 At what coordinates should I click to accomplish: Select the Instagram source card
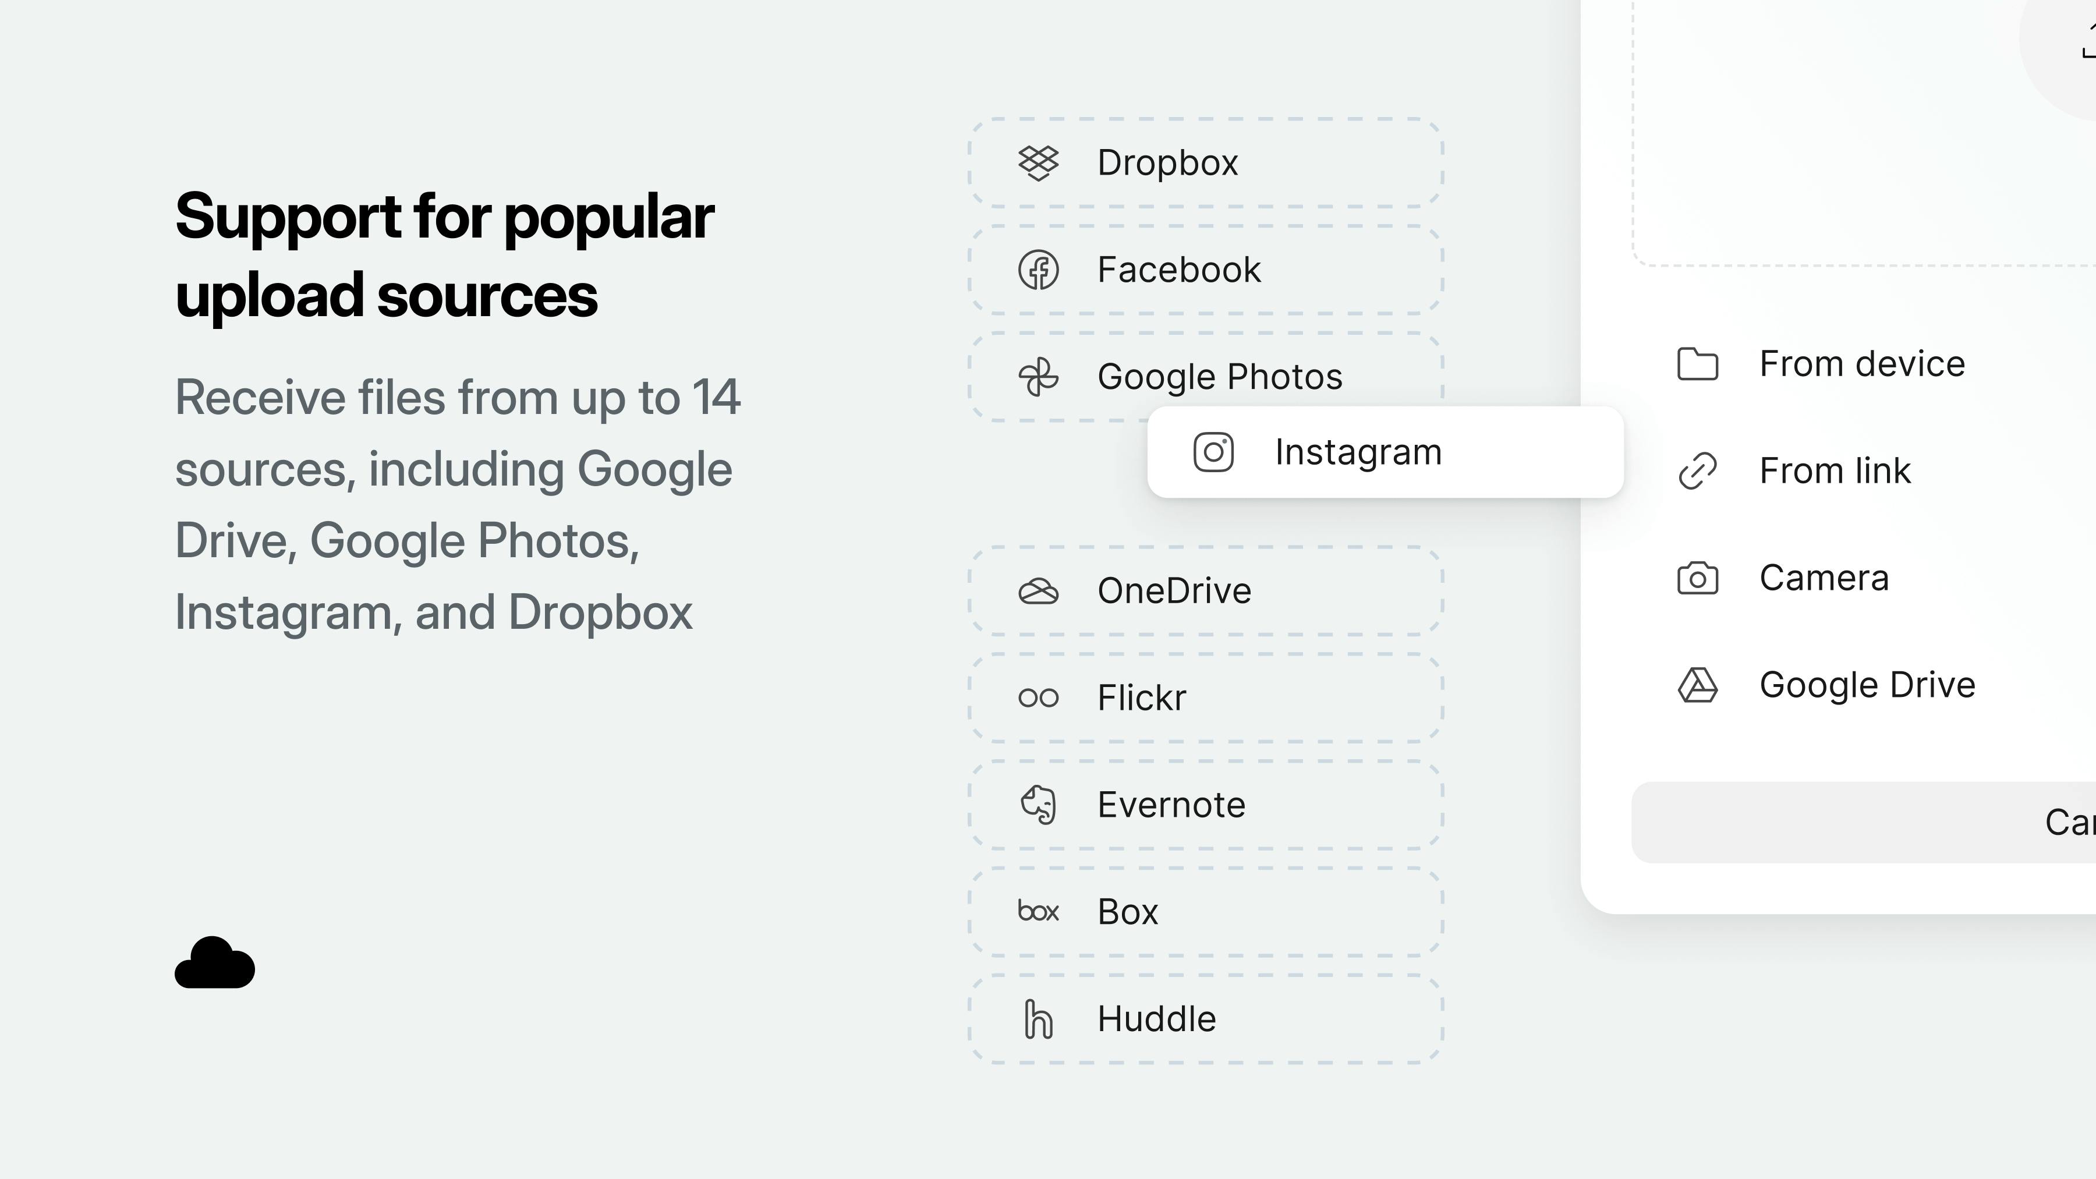click(x=1385, y=452)
